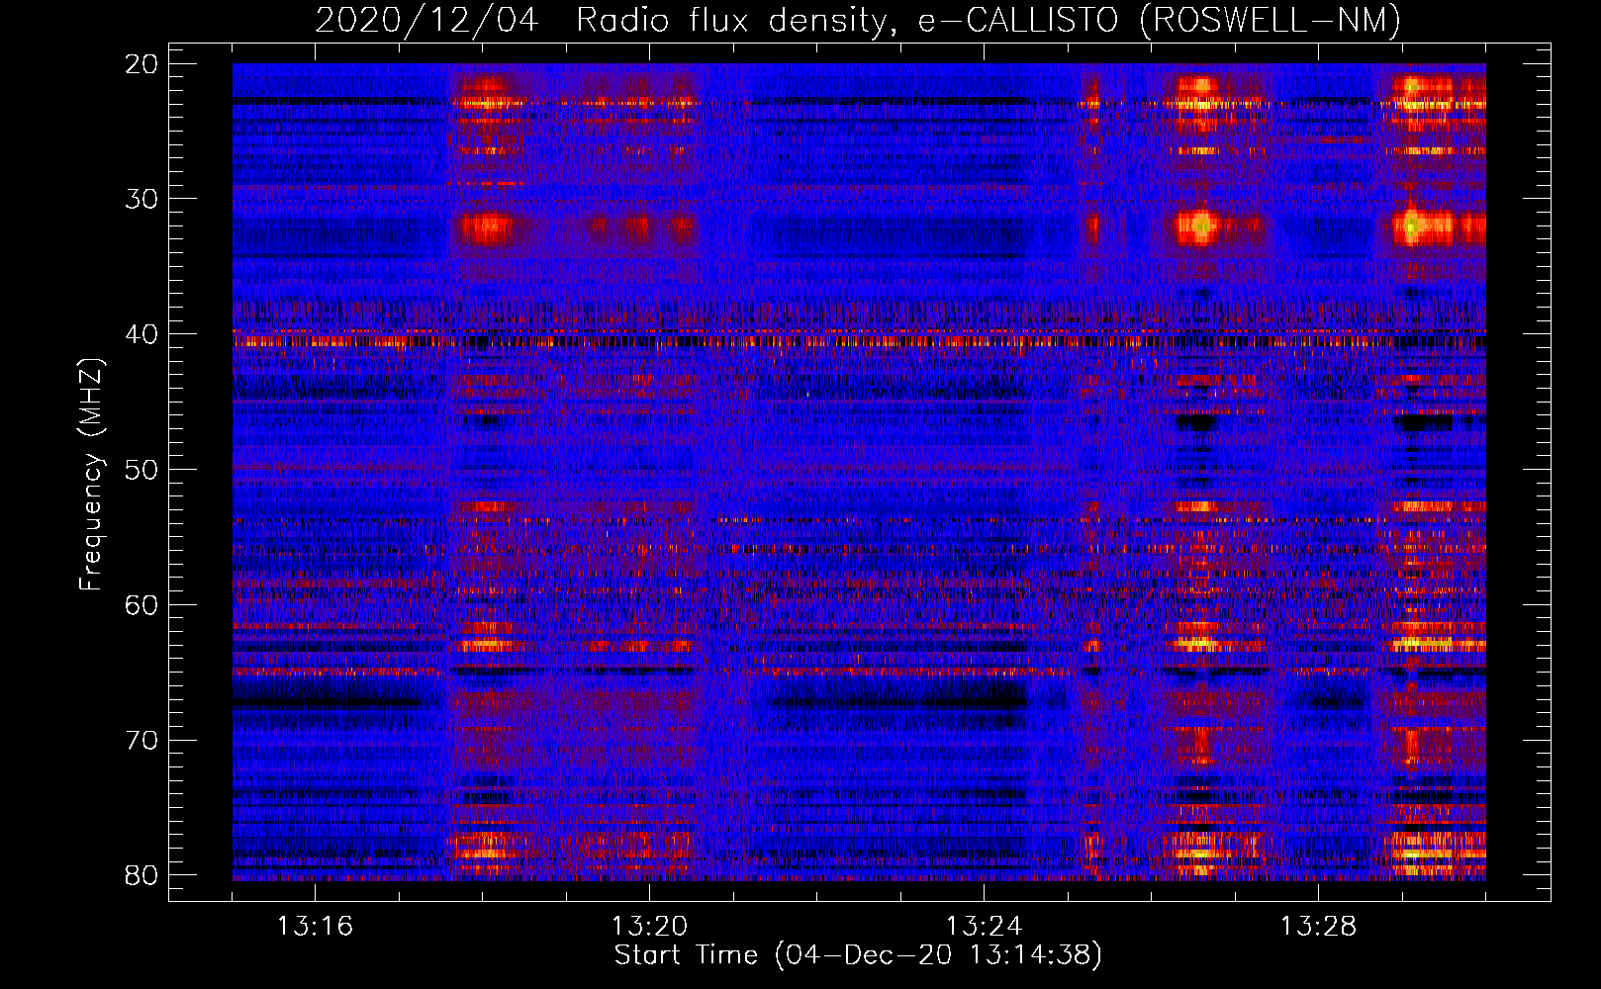Click the 30 MHz frequency tick label
The height and width of the screenshot is (989, 1601).
pyautogui.click(x=141, y=200)
